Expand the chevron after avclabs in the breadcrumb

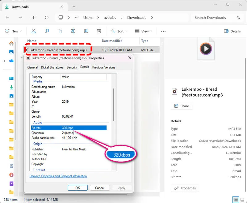[122, 18]
